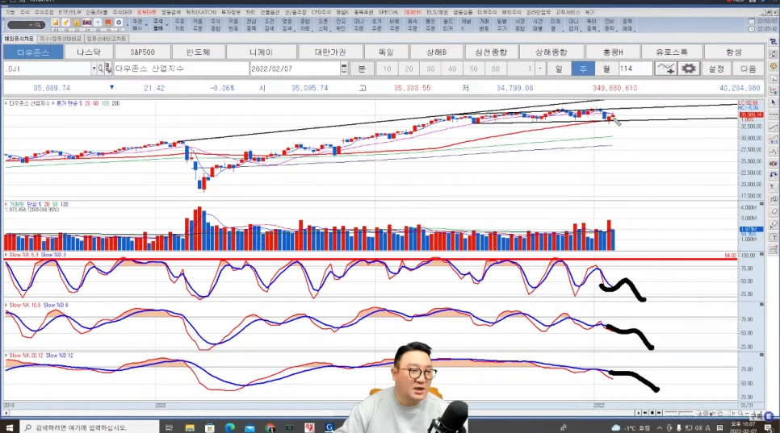Click the small gear icon in top toolbar
This screenshot has height=433, width=780.
click(119, 23)
